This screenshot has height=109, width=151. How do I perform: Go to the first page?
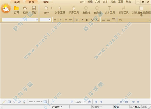pyautogui.click(x=96, y=102)
